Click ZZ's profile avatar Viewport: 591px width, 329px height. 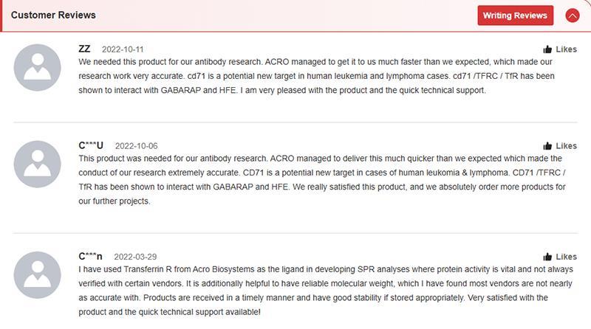click(38, 67)
